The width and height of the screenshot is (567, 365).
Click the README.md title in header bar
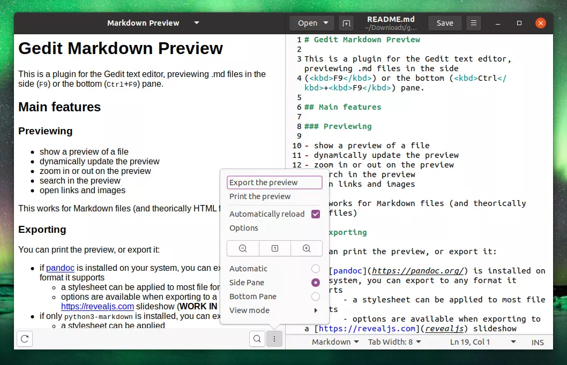click(x=391, y=19)
